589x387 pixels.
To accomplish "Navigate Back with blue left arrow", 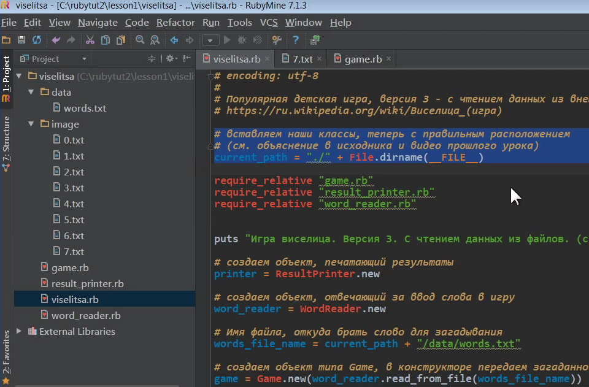I will (x=174, y=40).
